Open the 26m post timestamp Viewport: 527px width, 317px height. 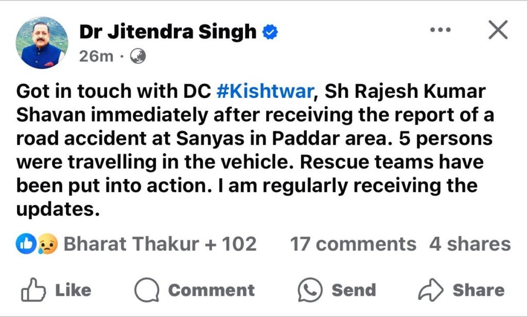[96, 56]
